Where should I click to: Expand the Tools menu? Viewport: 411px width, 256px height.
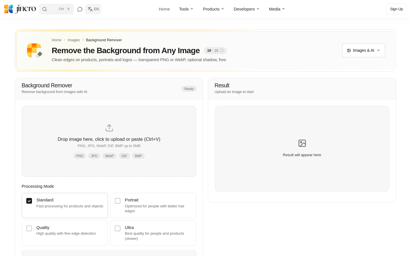186,9
